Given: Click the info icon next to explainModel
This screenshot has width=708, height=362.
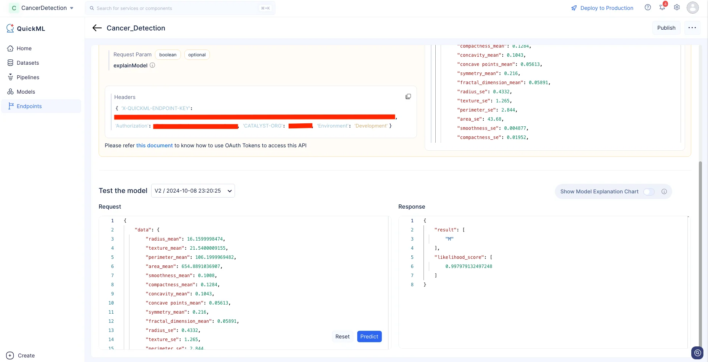Looking at the screenshot, I should (x=152, y=65).
